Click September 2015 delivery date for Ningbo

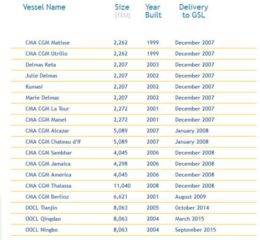coord(196,230)
